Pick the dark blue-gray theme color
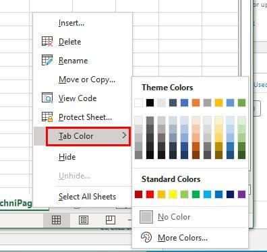The height and width of the screenshot is (252, 267). [173, 103]
